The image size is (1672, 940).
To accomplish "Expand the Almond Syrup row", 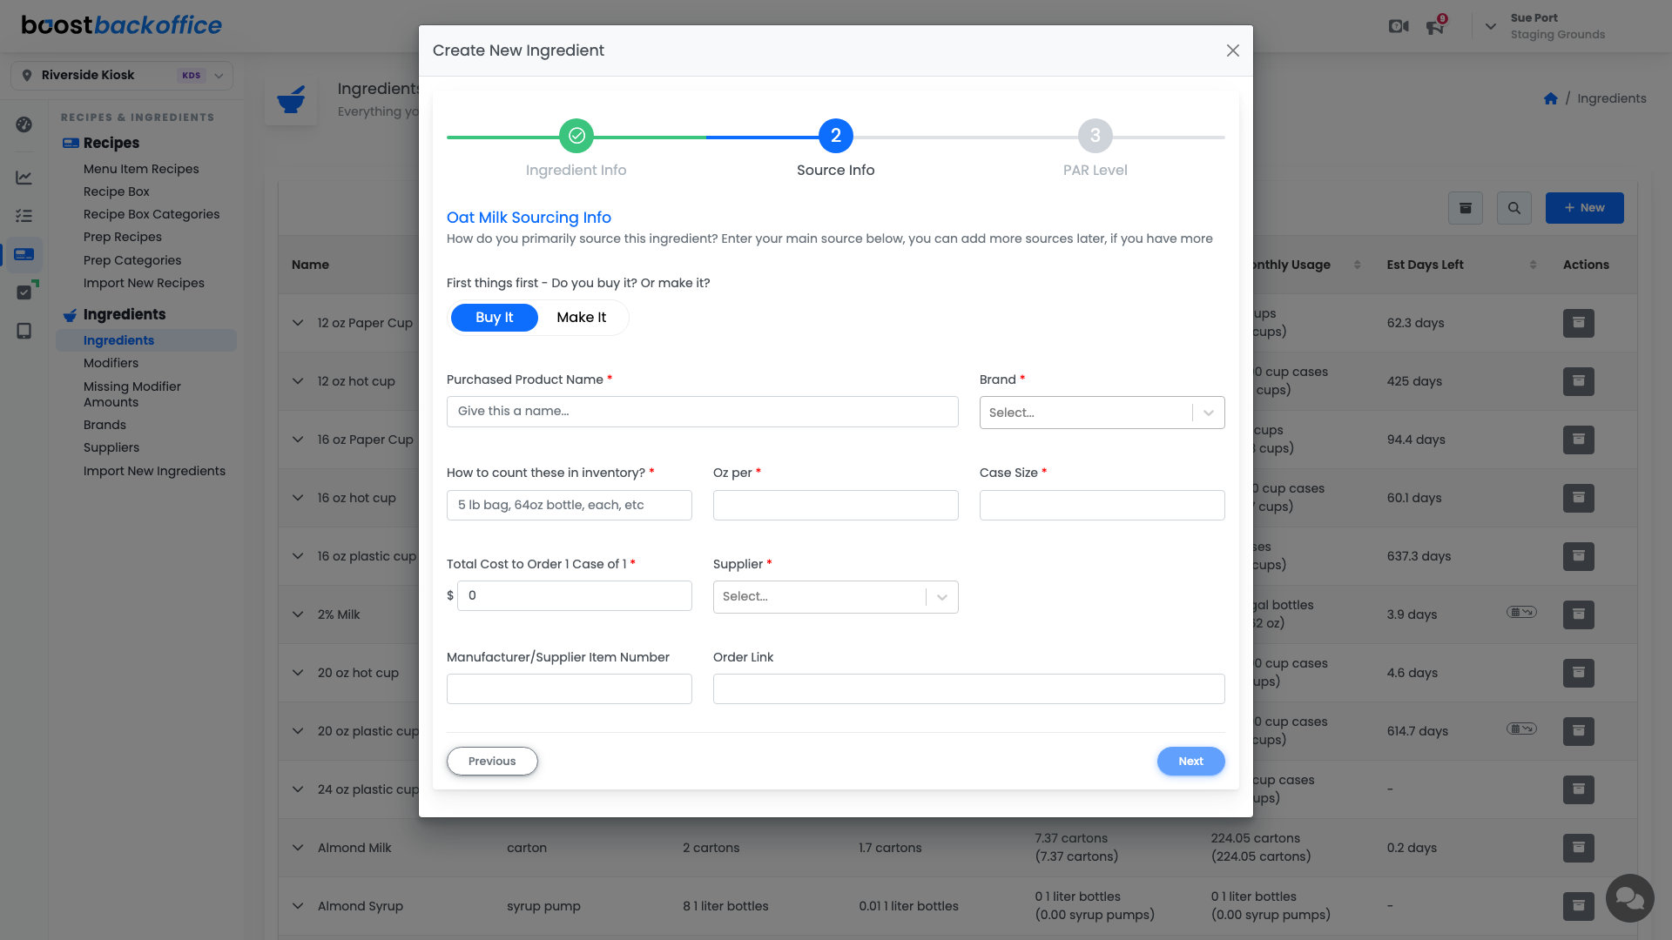I will 298,906.
